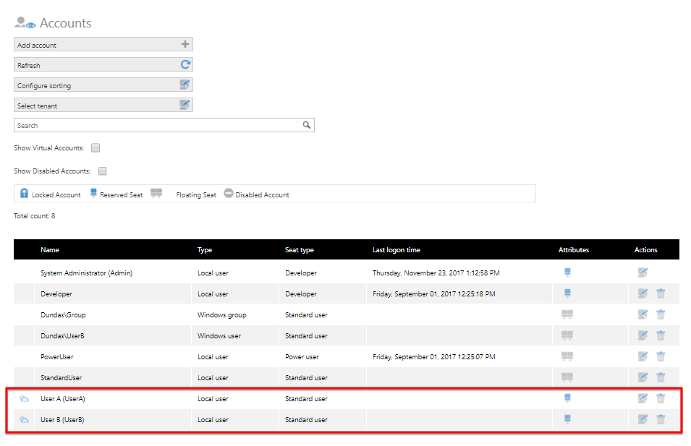Click reserved seat icon in System Administrator row
Screen dimensions: 691x446
(x=567, y=273)
